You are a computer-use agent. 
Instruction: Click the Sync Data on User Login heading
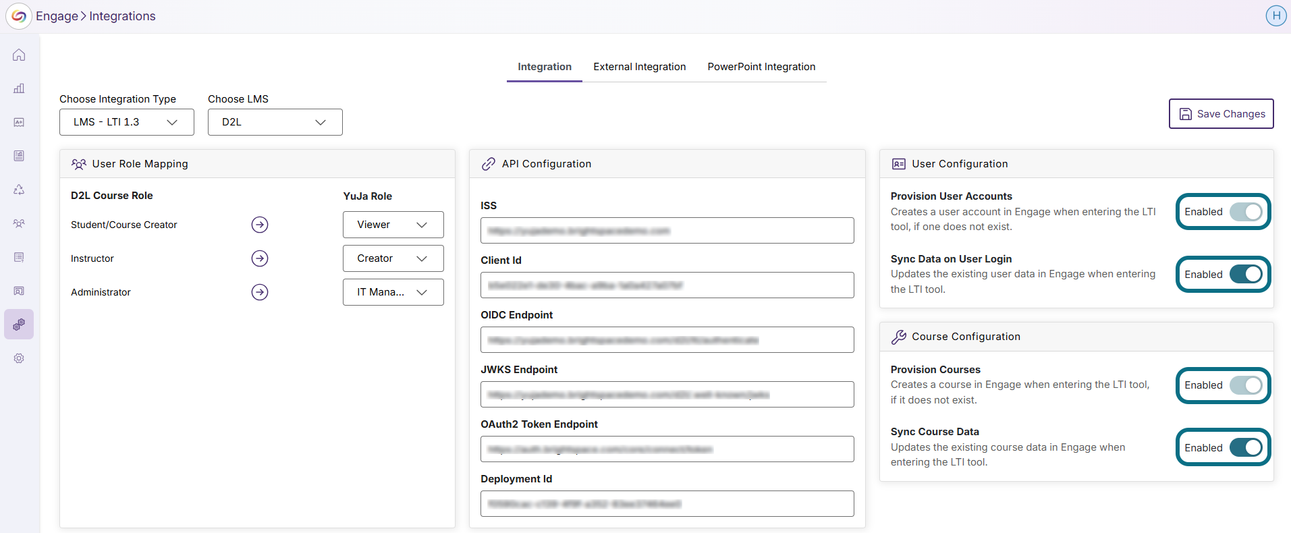(952, 259)
